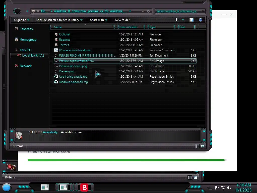Click the back window's details pane thumbnail
The width and height of the screenshot is (257, 193).
(x=11, y=167)
